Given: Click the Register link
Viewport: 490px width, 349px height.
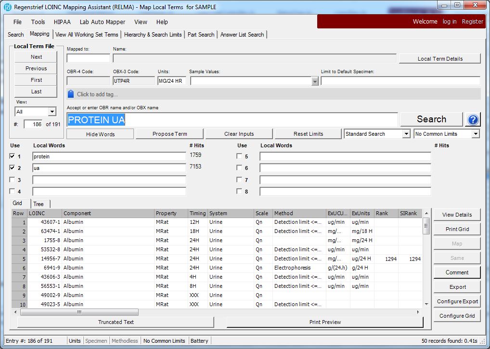Looking at the screenshot, I should click(473, 22).
